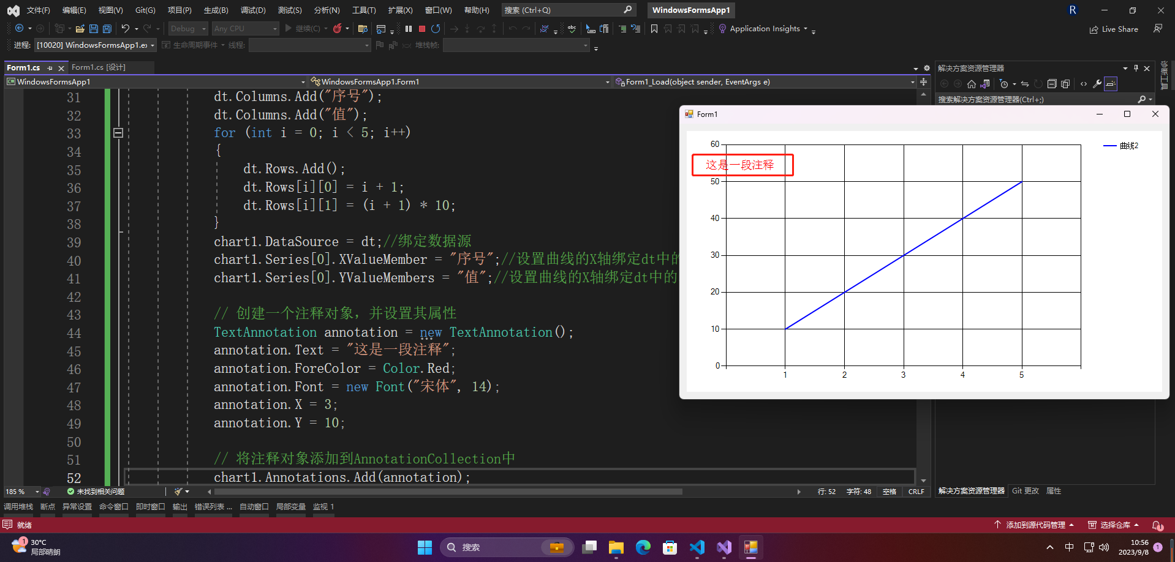This screenshot has width=1175, height=562.
Task: Open Windows Start menu
Action: point(425,547)
